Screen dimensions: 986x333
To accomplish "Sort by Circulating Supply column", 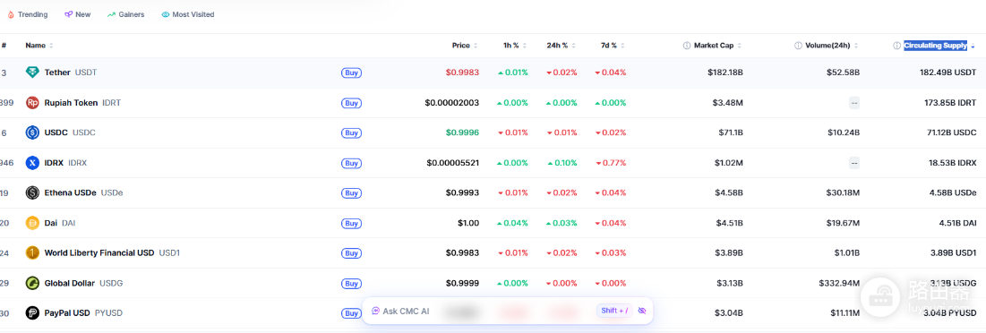I will 939,46.
